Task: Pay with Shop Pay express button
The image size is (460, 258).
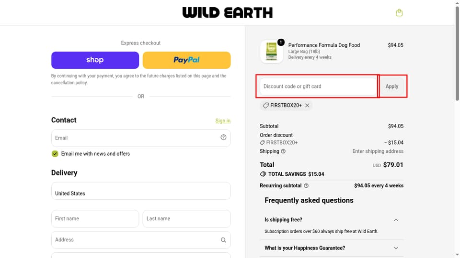Action: point(95,60)
